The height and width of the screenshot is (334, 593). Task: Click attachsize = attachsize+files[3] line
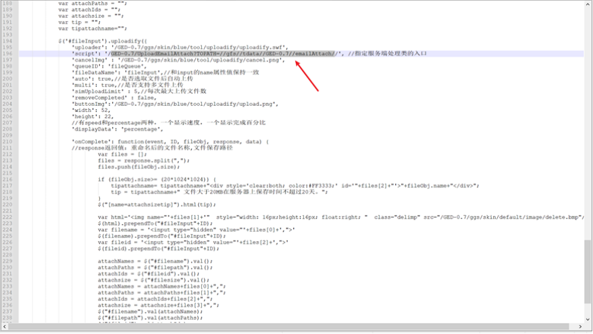pyautogui.click(x=158, y=305)
